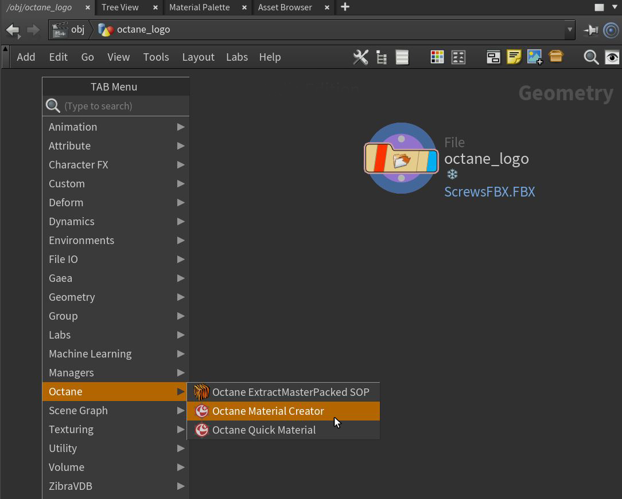Click the wrench and screwdriver tools icon
Image resolution: width=622 pixels, height=499 pixels.
pyautogui.click(x=361, y=57)
